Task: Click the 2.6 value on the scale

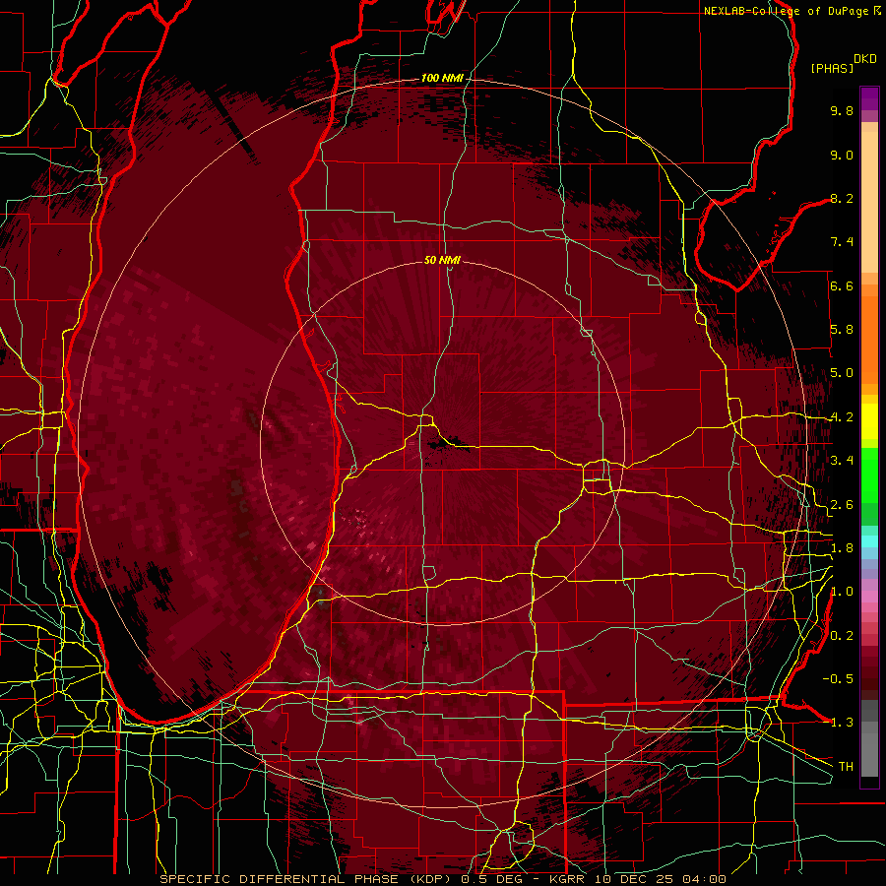Action: tap(842, 504)
